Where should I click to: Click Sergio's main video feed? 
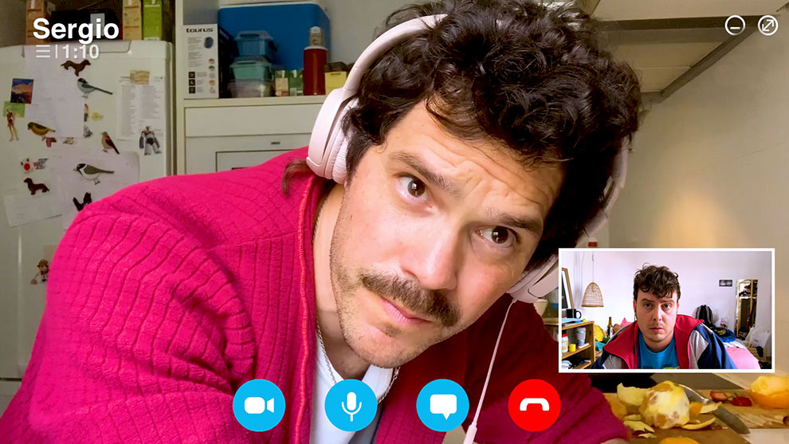pos(319,199)
